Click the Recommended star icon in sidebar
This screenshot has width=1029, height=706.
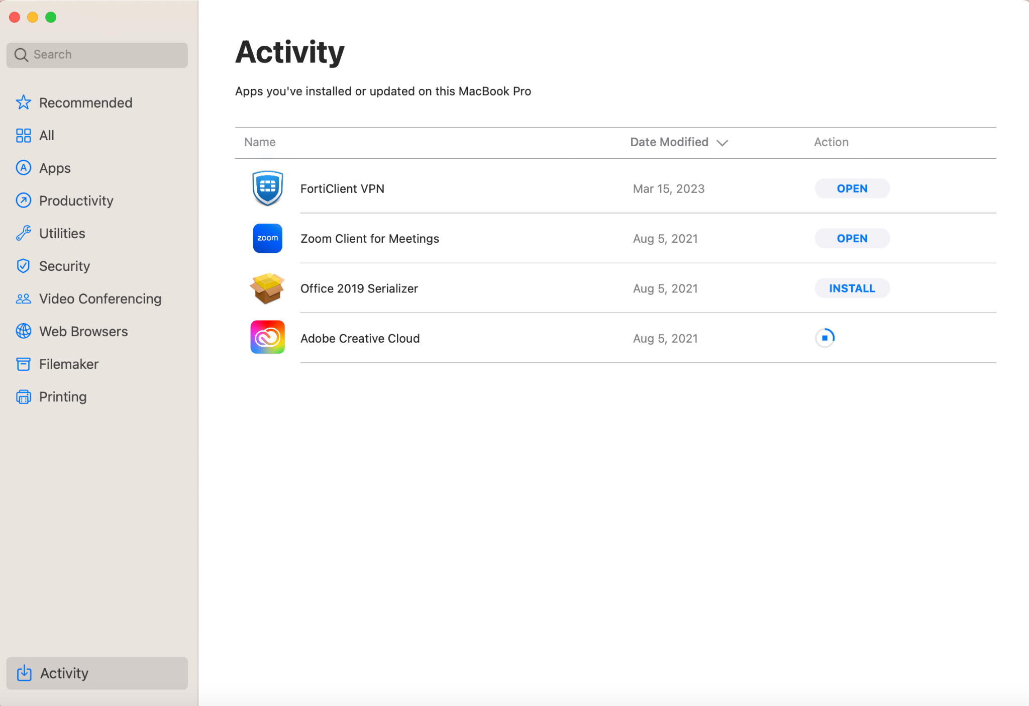click(23, 103)
